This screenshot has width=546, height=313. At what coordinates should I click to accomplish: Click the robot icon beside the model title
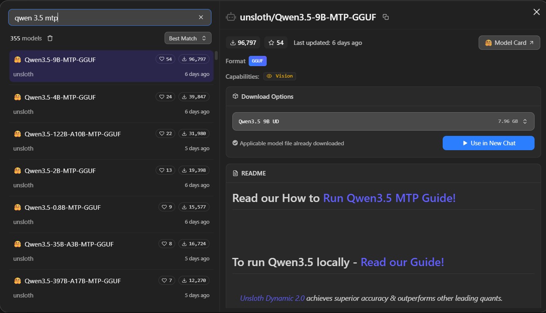coord(231,17)
